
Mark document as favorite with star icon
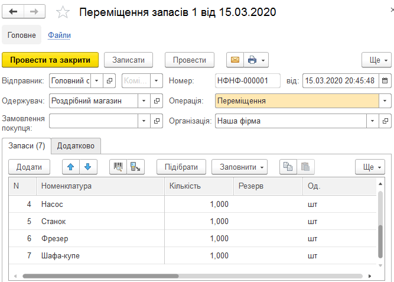63,12
